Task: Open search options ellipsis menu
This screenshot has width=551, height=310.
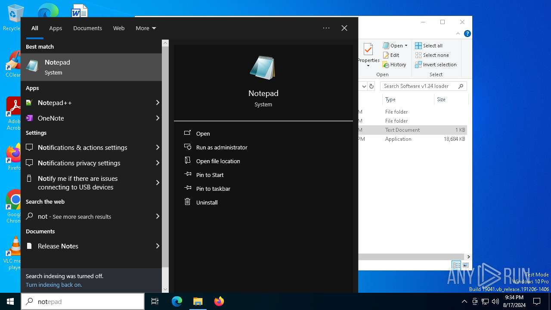Action: point(326,28)
